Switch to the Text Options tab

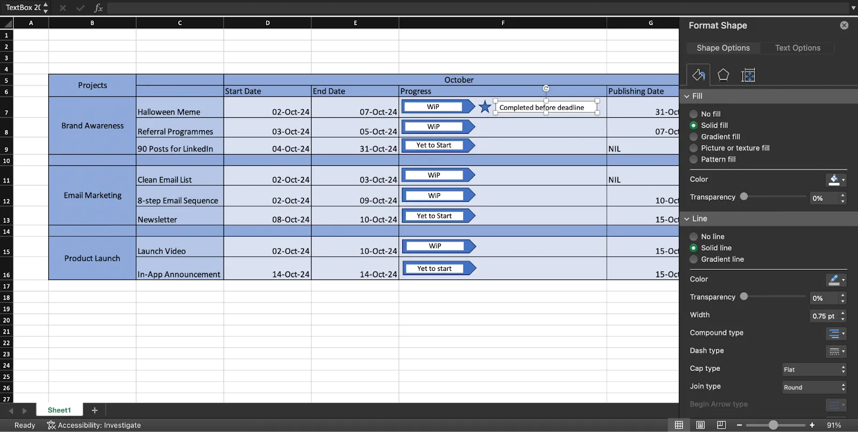797,48
